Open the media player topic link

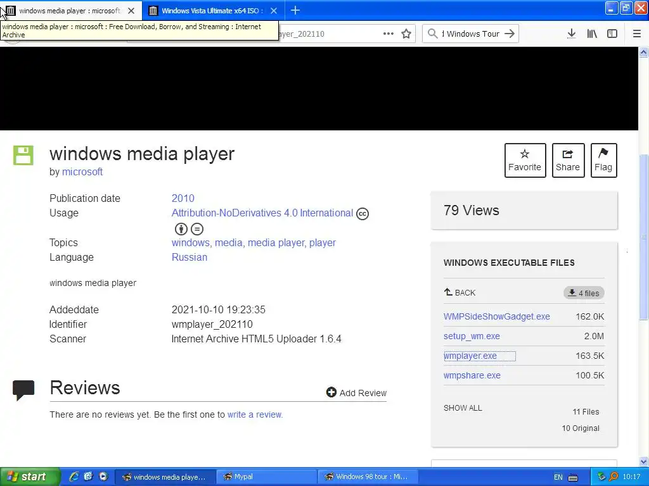point(276,242)
